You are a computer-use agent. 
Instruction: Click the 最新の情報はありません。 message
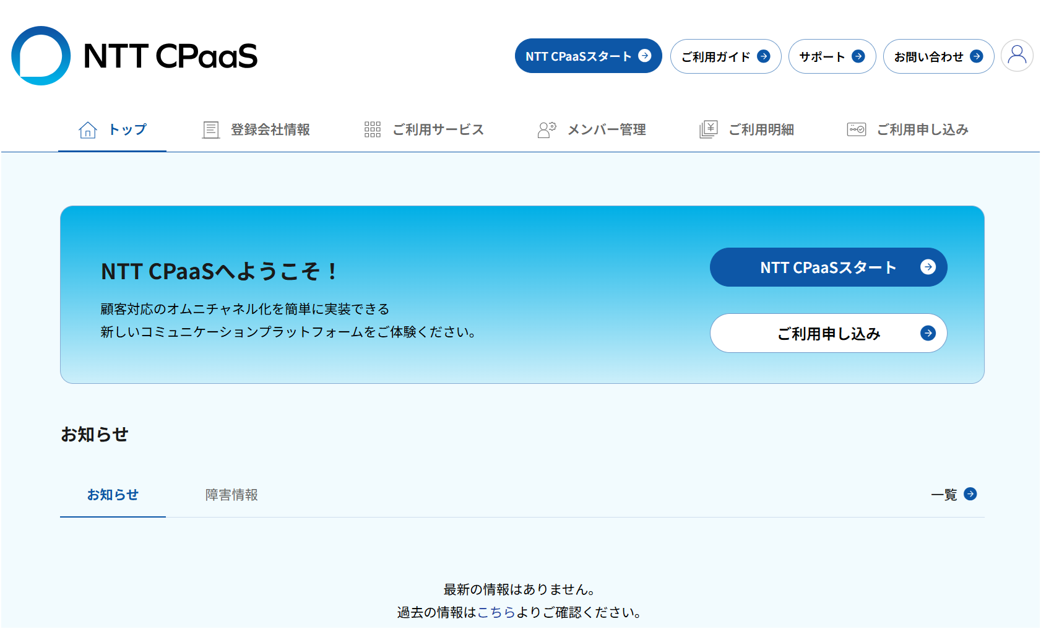tap(520, 589)
